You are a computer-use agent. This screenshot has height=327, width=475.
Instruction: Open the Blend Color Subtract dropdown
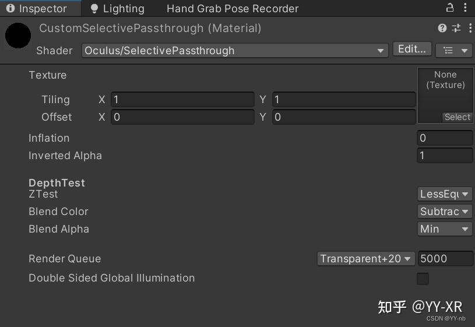point(445,212)
